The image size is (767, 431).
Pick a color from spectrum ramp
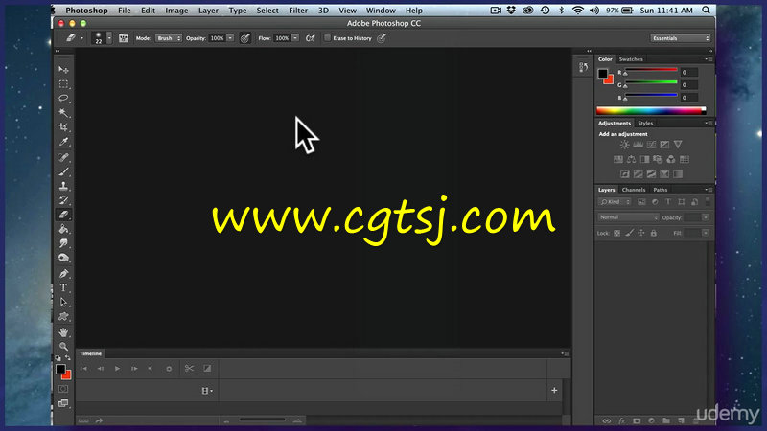[651, 110]
